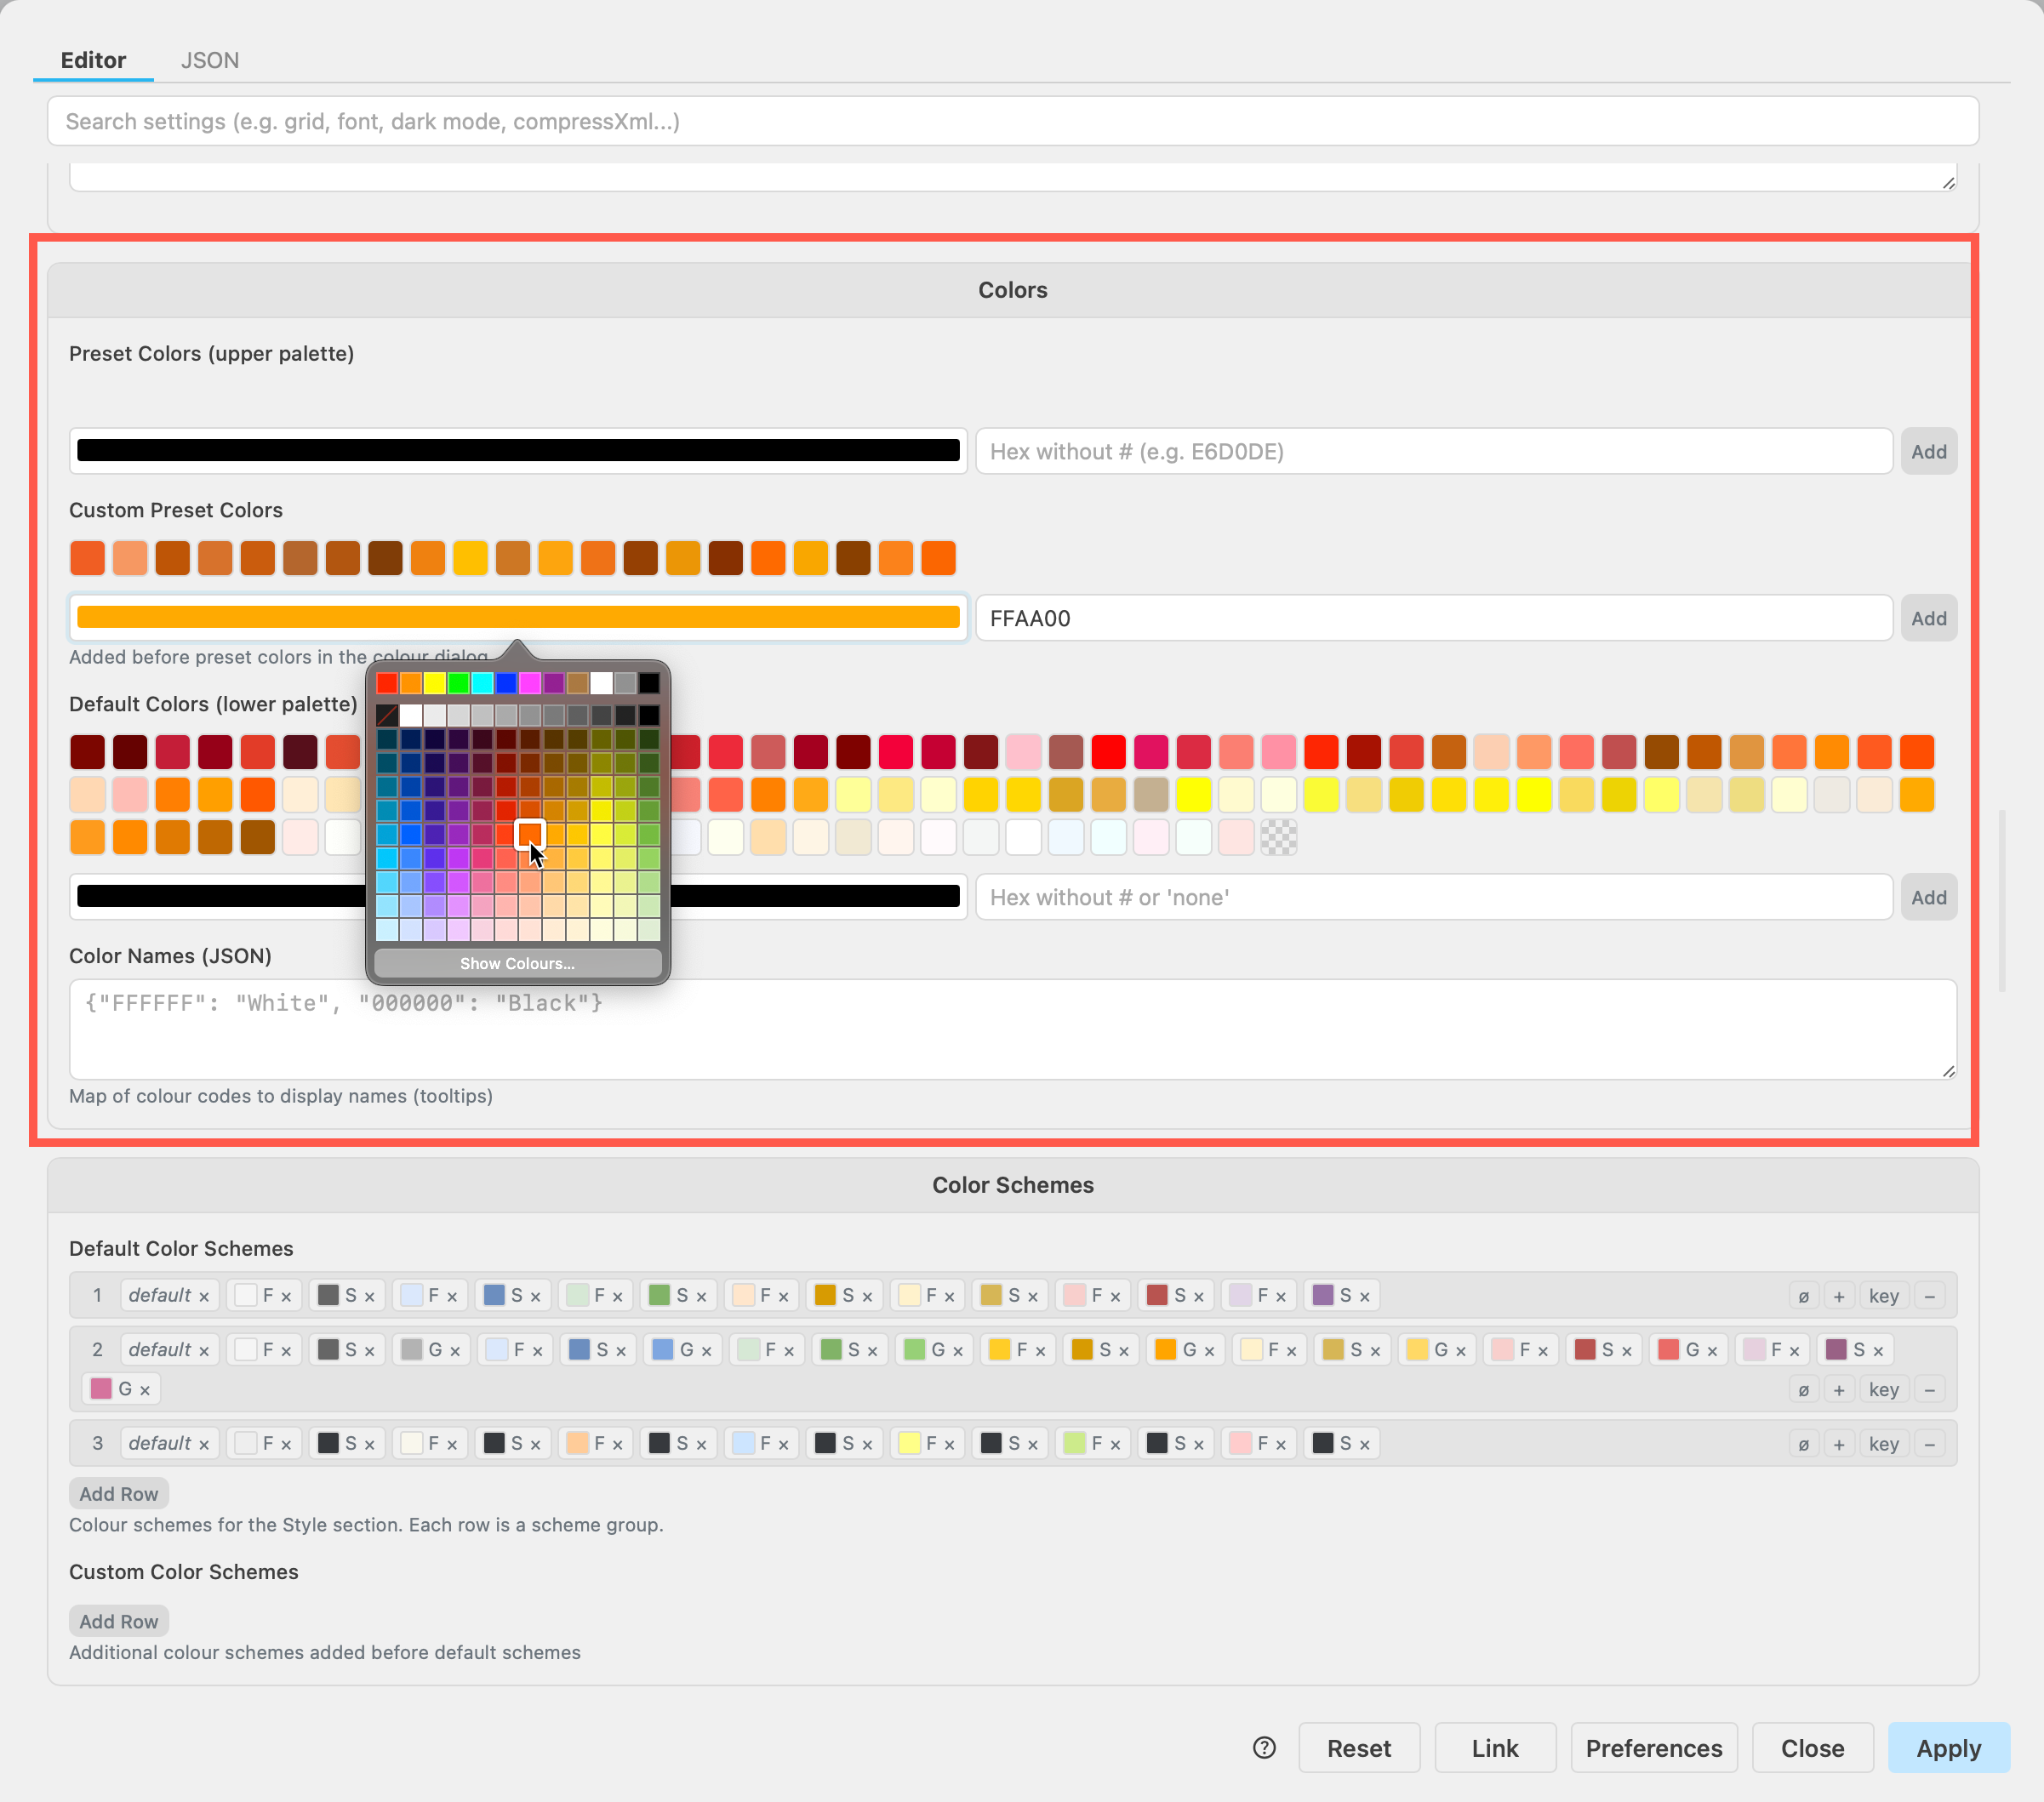Switch to the JSON tab
Screen dimensions: 2044x1802
pos(210,60)
